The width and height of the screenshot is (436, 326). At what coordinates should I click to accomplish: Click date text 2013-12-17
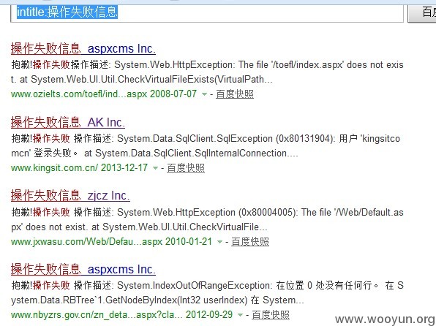(124, 168)
